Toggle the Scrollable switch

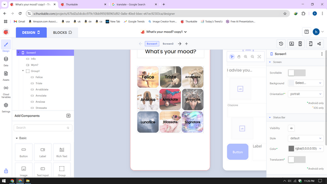click(296, 73)
